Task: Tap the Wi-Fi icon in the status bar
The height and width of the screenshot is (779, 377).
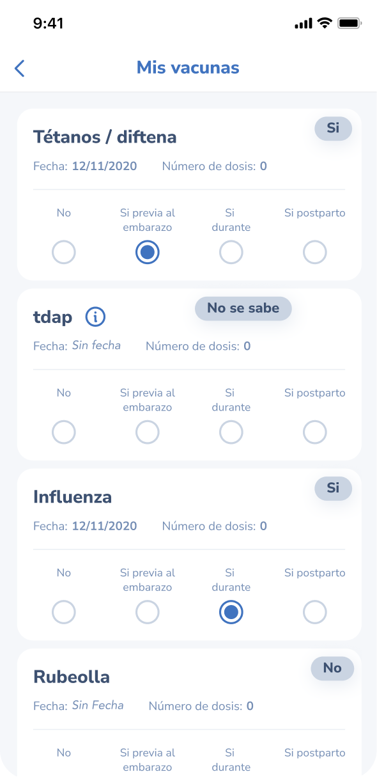Action: click(326, 23)
